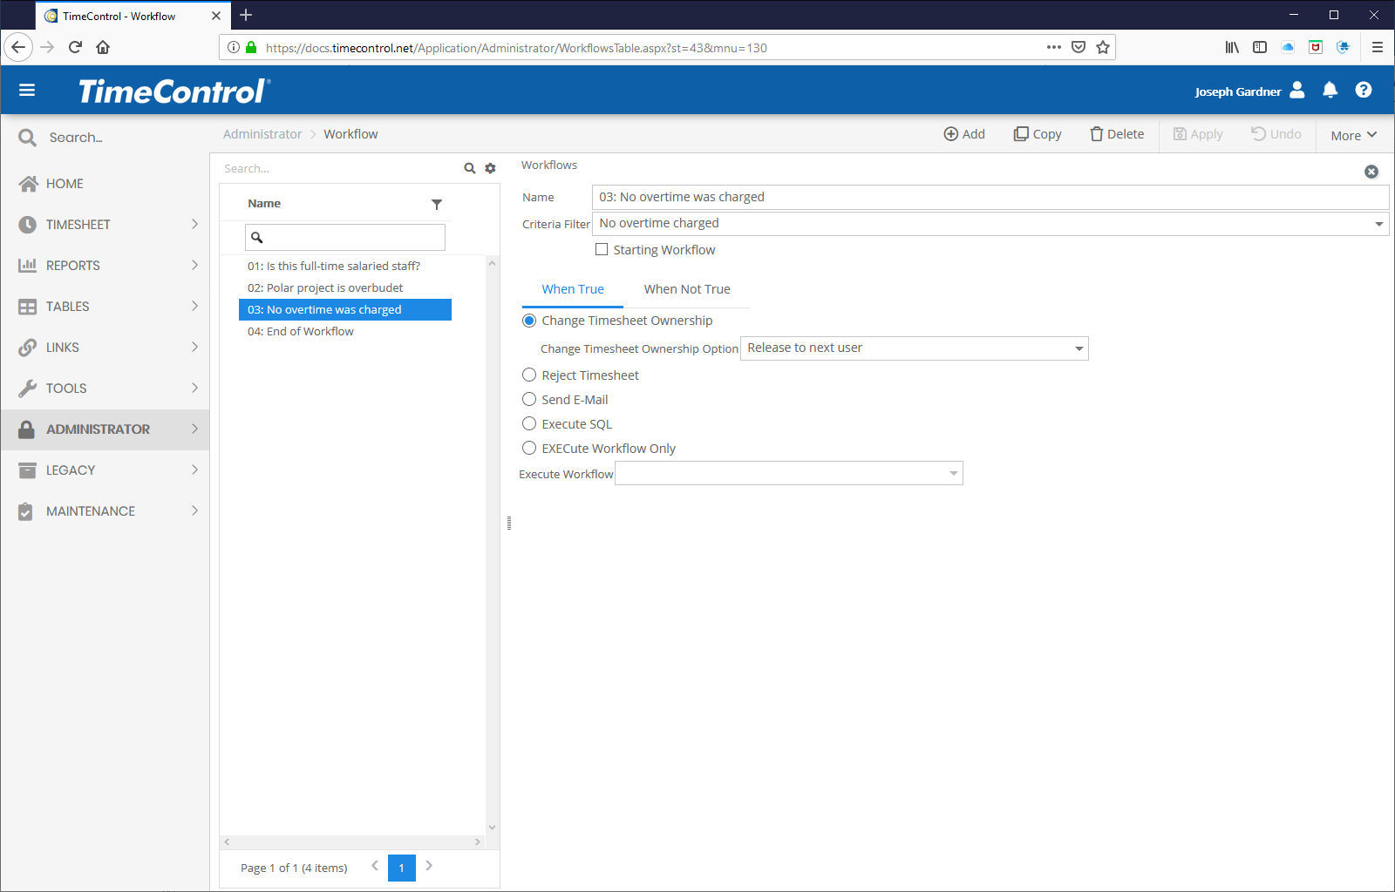
Task: Copy the selected workflow
Action: [x=1038, y=134]
